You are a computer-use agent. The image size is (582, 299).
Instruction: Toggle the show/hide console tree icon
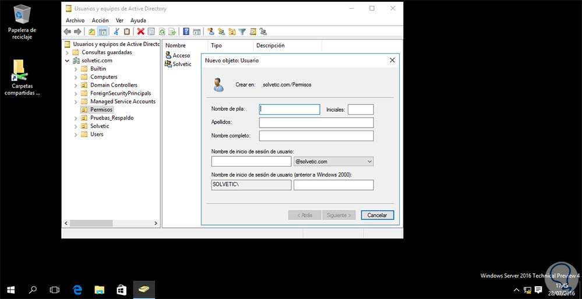[103, 31]
